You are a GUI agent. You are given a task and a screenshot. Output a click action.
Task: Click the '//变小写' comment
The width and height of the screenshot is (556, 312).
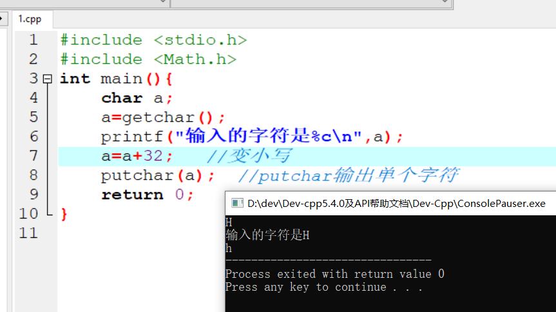249,156
